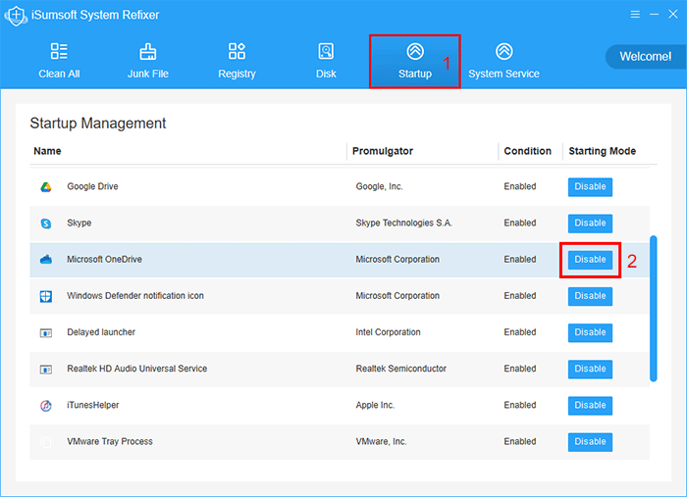Click the Startup up-arrow circle icon

[415, 51]
